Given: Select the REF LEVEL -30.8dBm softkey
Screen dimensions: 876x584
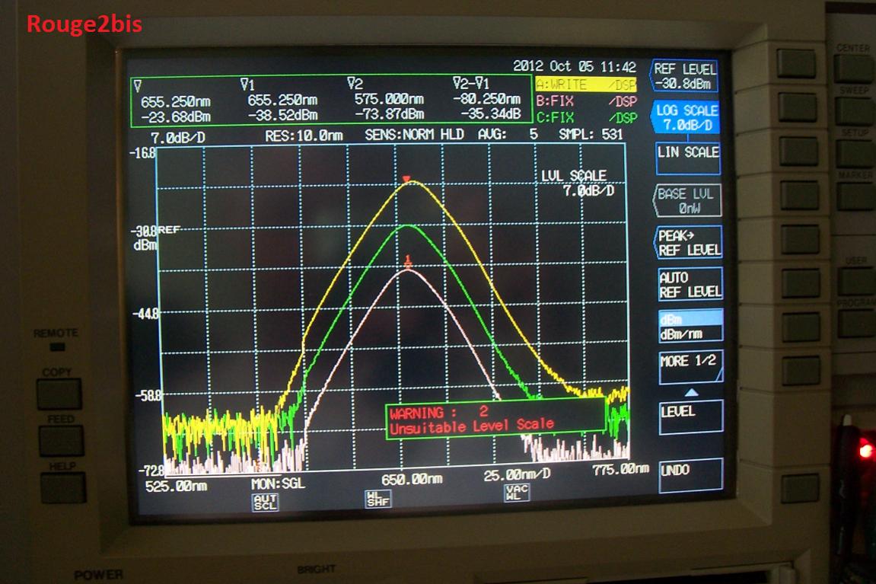Looking at the screenshot, I should (x=683, y=76).
